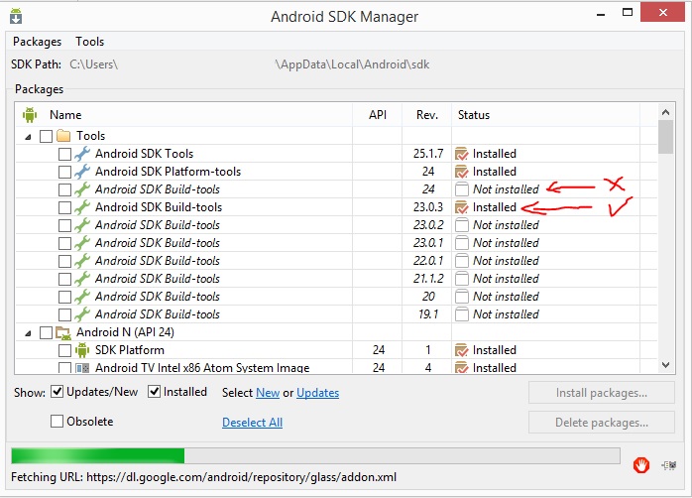Tick the Build-tools rev 21.1.2 checkbox
Image resolution: width=692 pixels, height=498 pixels.
click(x=64, y=279)
